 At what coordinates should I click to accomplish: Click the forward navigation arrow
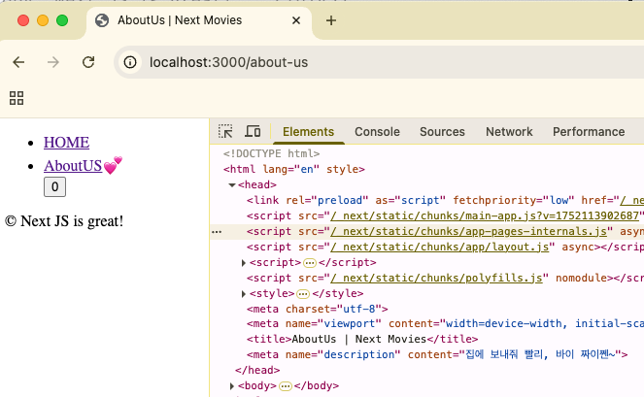[x=53, y=62]
